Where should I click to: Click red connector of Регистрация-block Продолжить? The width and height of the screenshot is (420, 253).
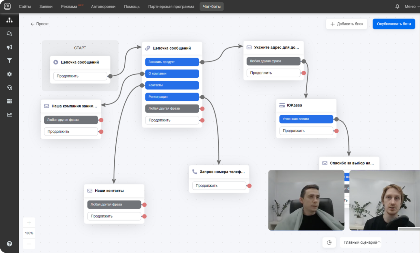coord(202,120)
